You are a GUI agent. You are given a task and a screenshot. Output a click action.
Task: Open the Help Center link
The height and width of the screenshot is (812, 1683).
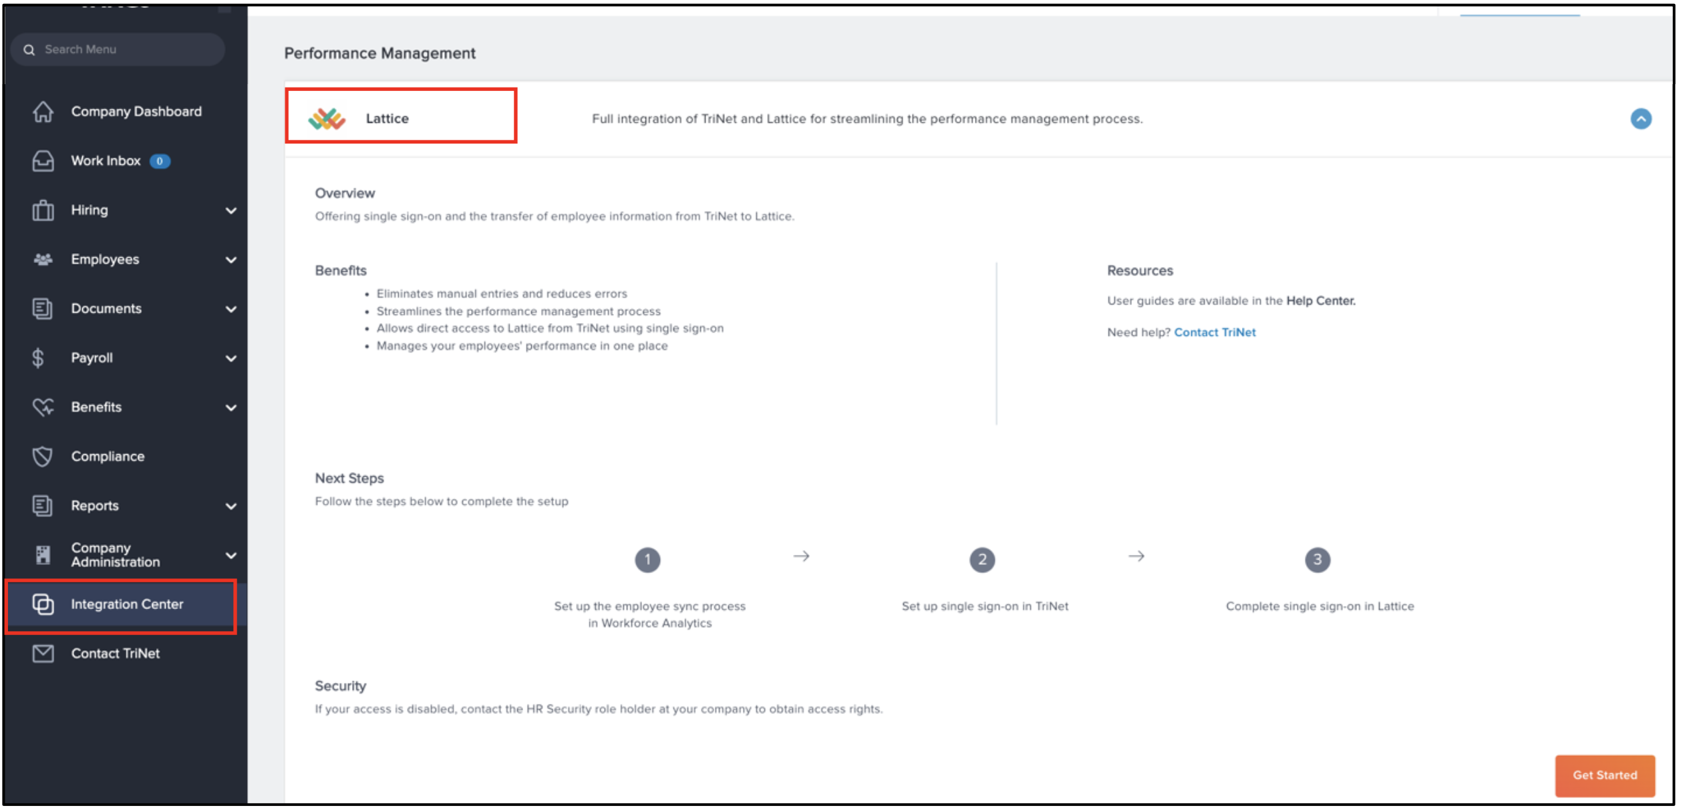[1322, 301]
